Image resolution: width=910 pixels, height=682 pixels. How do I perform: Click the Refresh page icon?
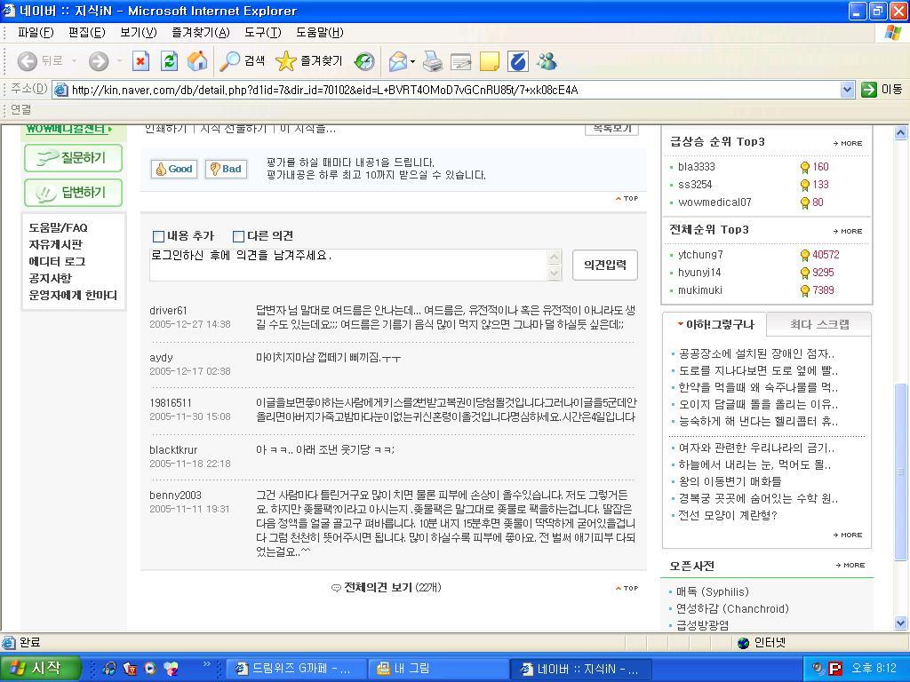tap(169, 61)
